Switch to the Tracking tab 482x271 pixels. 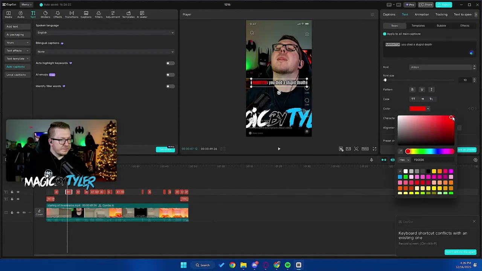441,14
